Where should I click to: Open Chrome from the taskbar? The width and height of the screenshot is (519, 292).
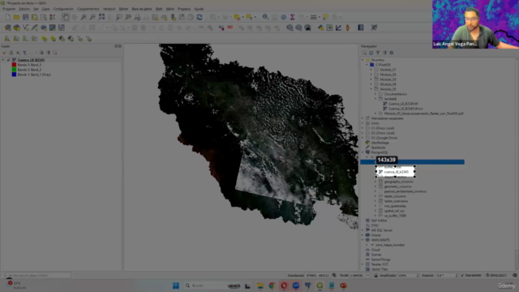point(272,286)
